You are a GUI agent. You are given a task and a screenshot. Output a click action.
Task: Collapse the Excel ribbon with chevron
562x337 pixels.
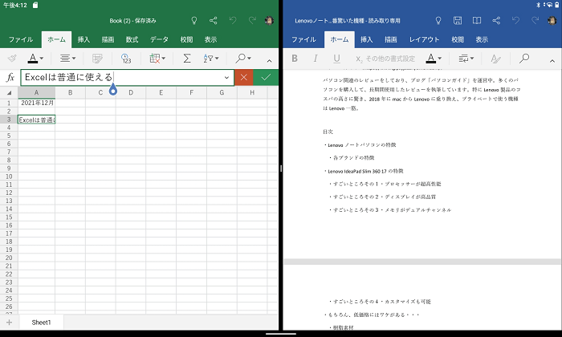[x=269, y=61]
